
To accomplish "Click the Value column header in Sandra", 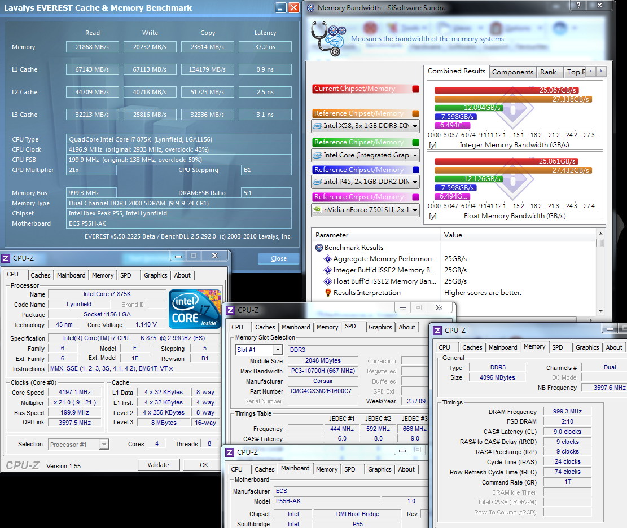I will [518, 235].
